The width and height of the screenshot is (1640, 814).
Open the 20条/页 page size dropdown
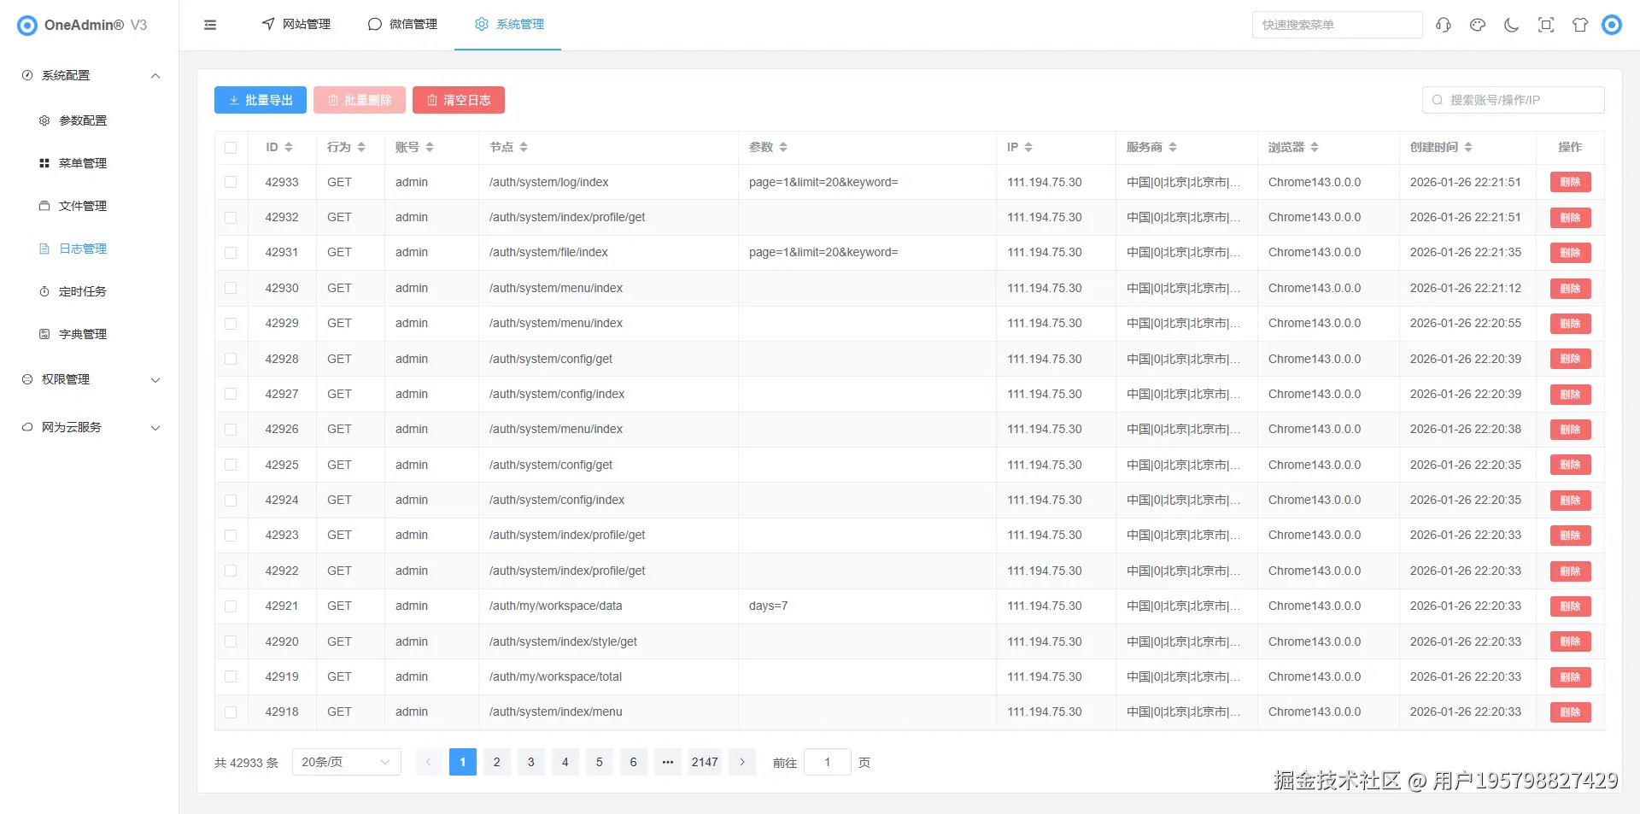(x=346, y=762)
